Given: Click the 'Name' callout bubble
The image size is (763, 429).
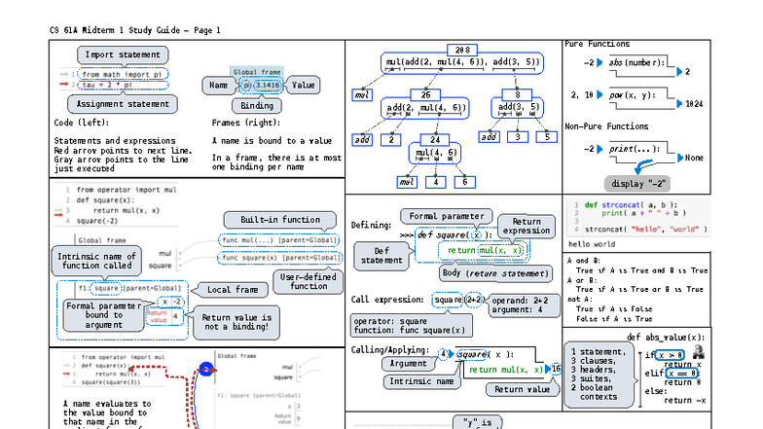Looking at the screenshot, I should (218, 86).
